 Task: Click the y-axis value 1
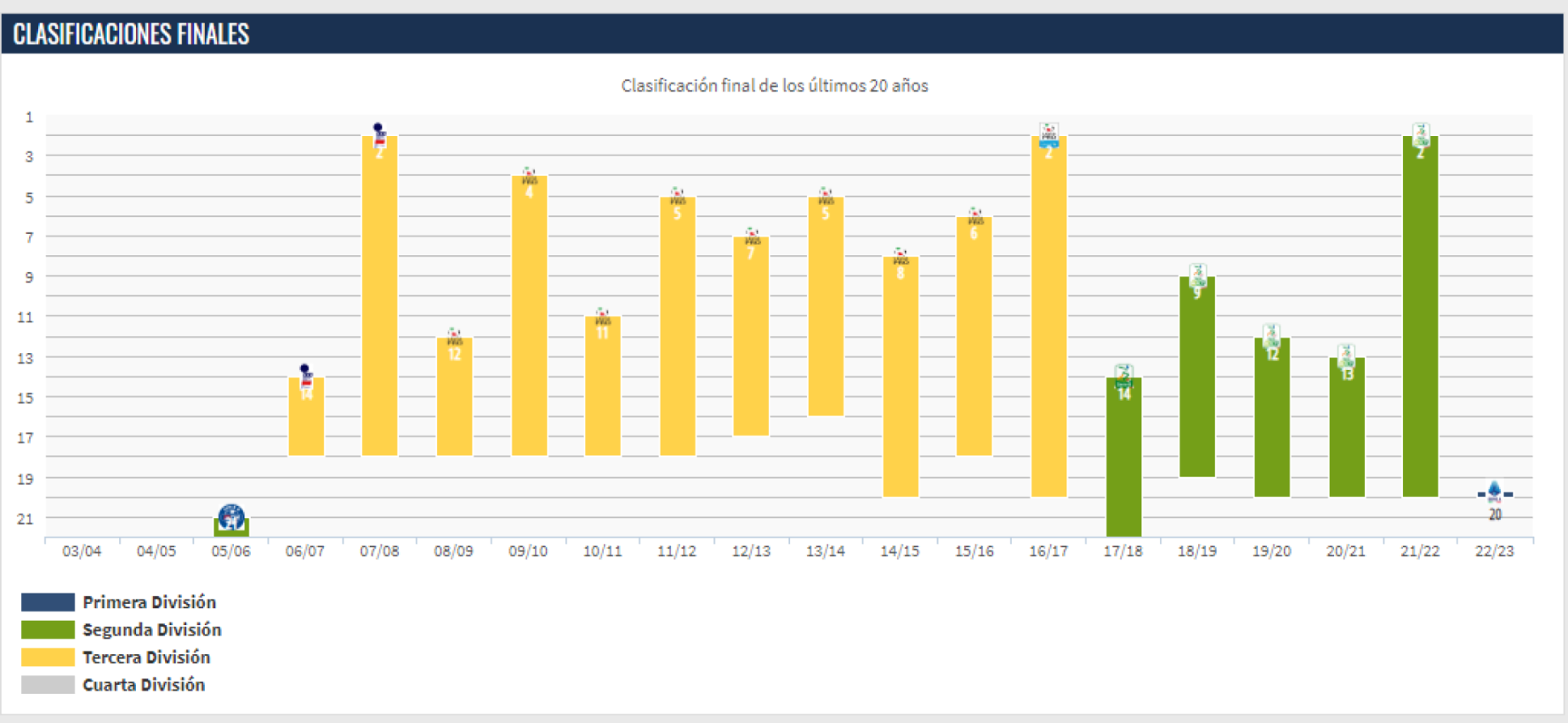30,117
